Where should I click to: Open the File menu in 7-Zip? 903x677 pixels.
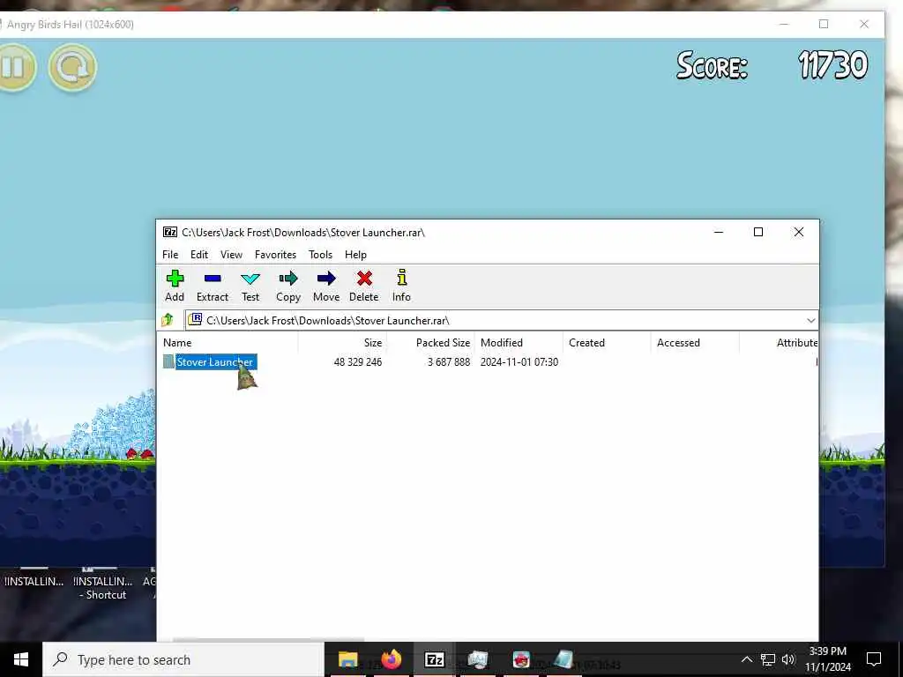tap(170, 255)
